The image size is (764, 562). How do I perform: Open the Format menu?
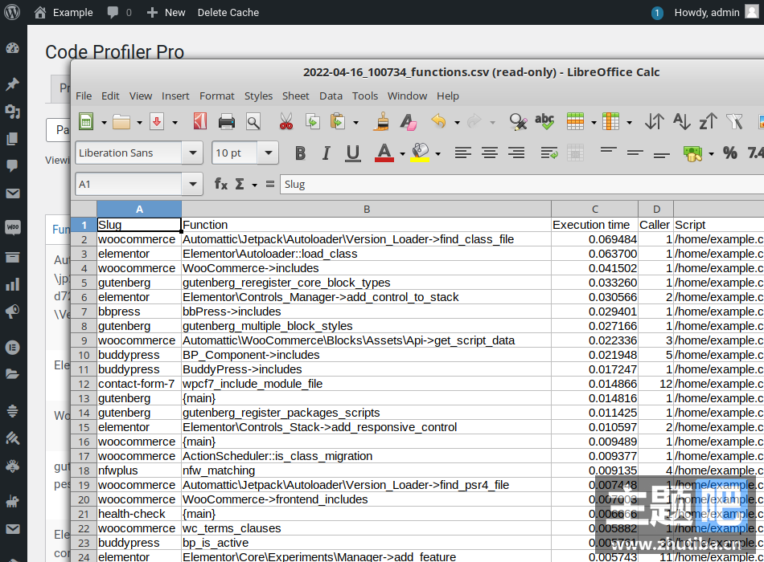[217, 96]
